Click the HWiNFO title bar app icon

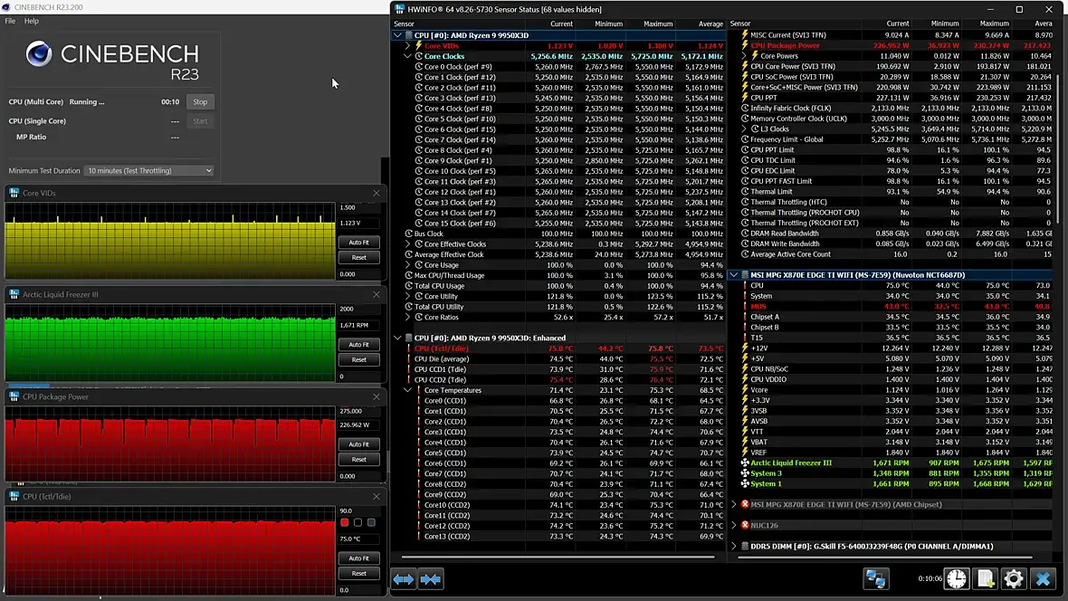tap(399, 9)
